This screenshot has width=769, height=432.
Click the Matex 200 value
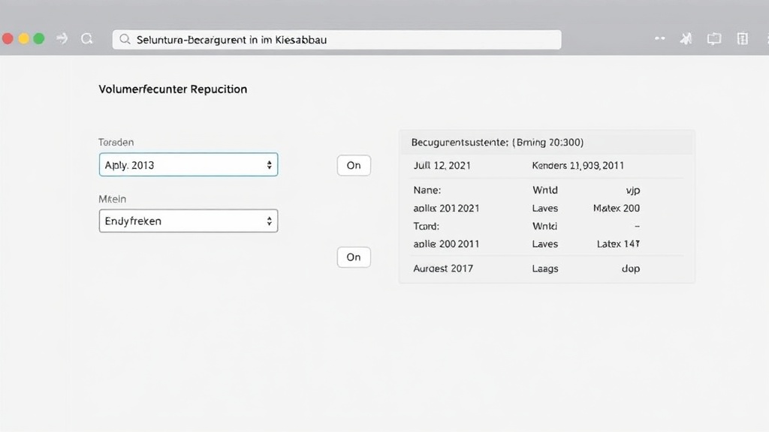[x=616, y=208]
